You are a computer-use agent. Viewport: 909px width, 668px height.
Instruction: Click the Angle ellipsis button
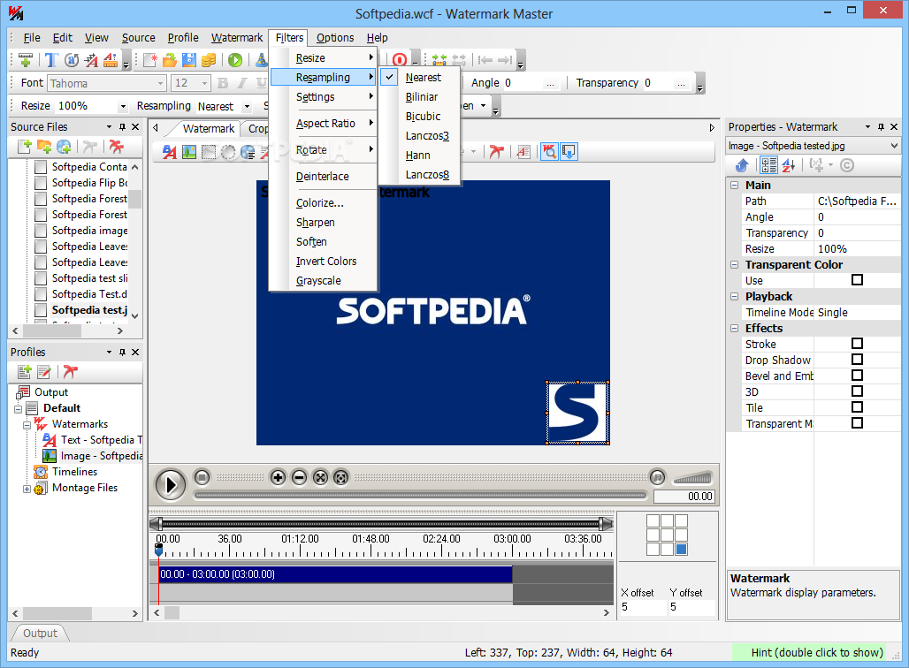pyautogui.click(x=550, y=83)
